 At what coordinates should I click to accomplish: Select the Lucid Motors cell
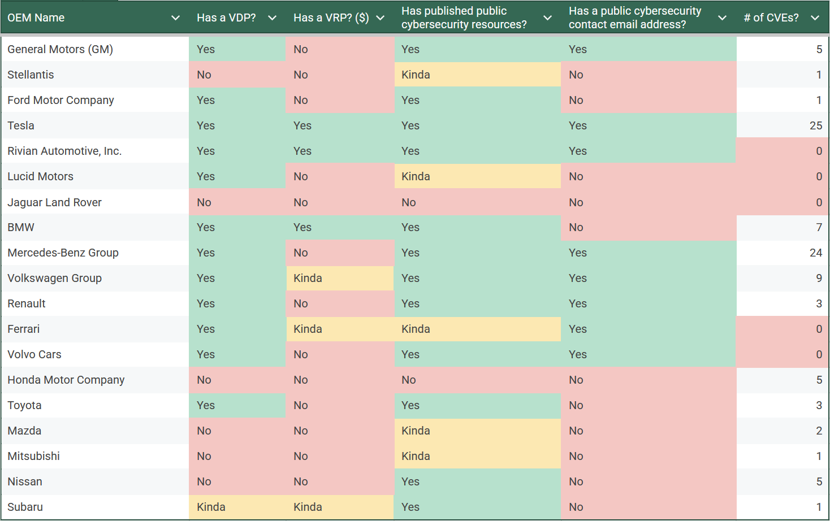coord(95,176)
